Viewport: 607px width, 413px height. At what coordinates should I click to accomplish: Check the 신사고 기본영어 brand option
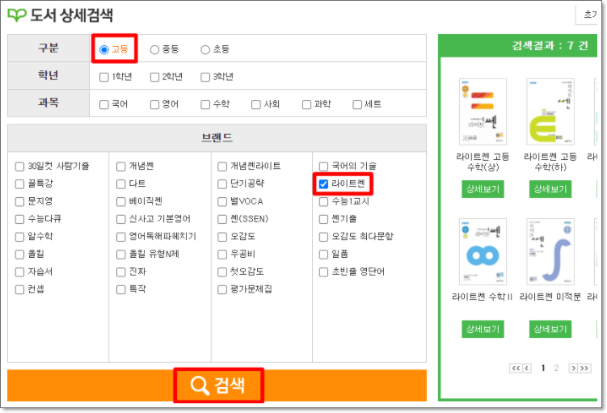point(120,219)
